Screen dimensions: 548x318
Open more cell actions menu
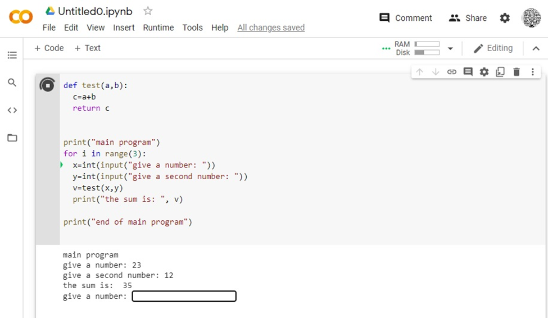(x=532, y=72)
